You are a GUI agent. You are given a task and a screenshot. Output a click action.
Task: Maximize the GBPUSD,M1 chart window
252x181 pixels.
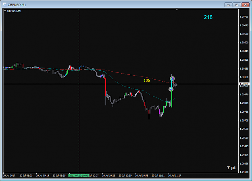pyautogui.click(x=237, y=5)
